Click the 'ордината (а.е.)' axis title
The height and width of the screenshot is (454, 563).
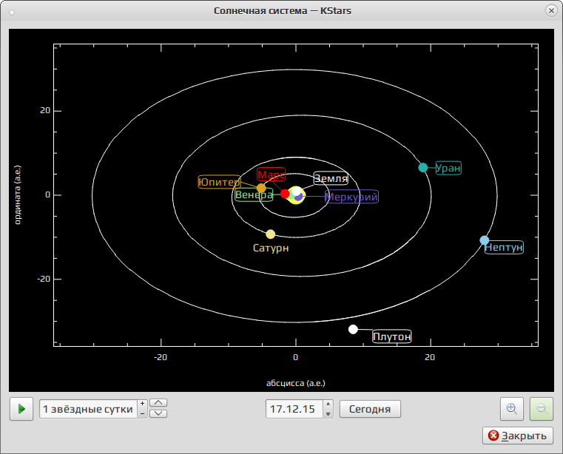click(18, 195)
